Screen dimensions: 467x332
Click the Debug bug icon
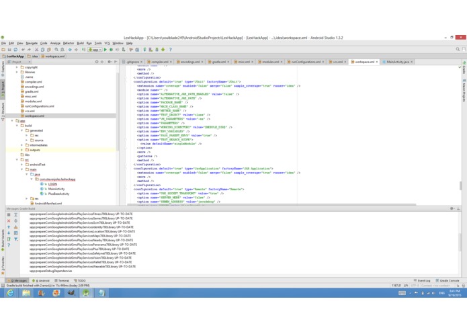tap(111, 50)
